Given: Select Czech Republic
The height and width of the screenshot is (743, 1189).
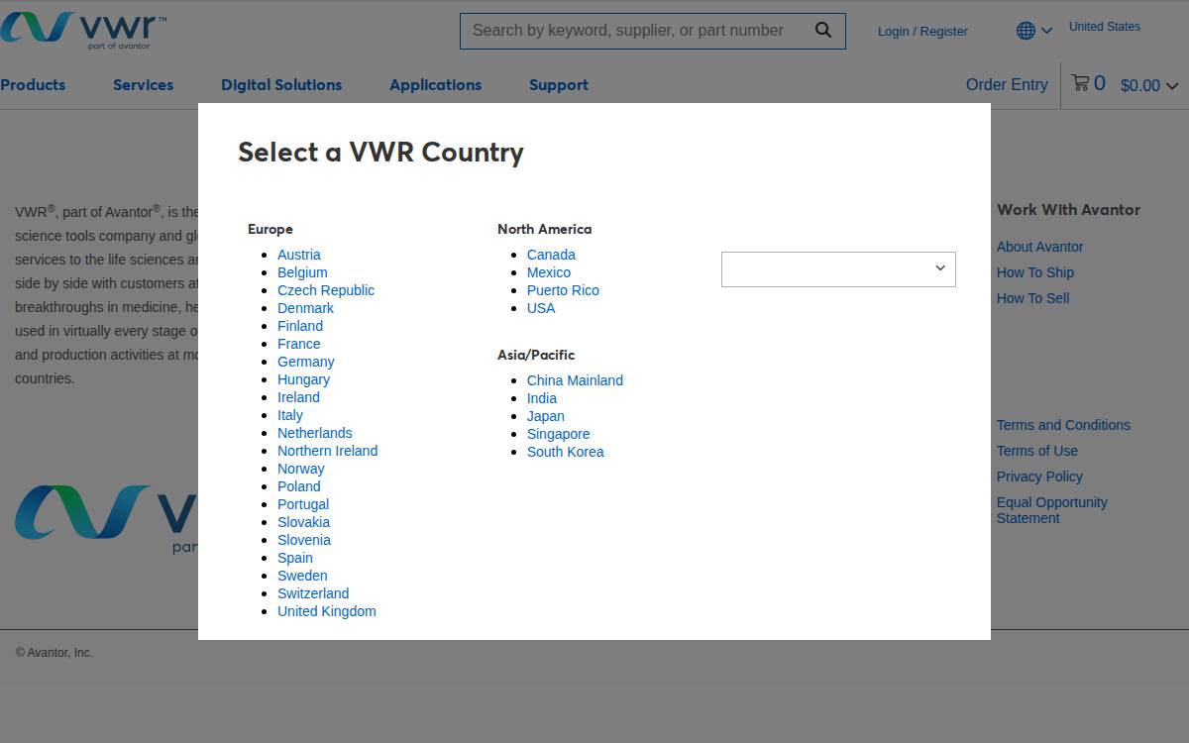Looking at the screenshot, I should pyautogui.click(x=326, y=290).
